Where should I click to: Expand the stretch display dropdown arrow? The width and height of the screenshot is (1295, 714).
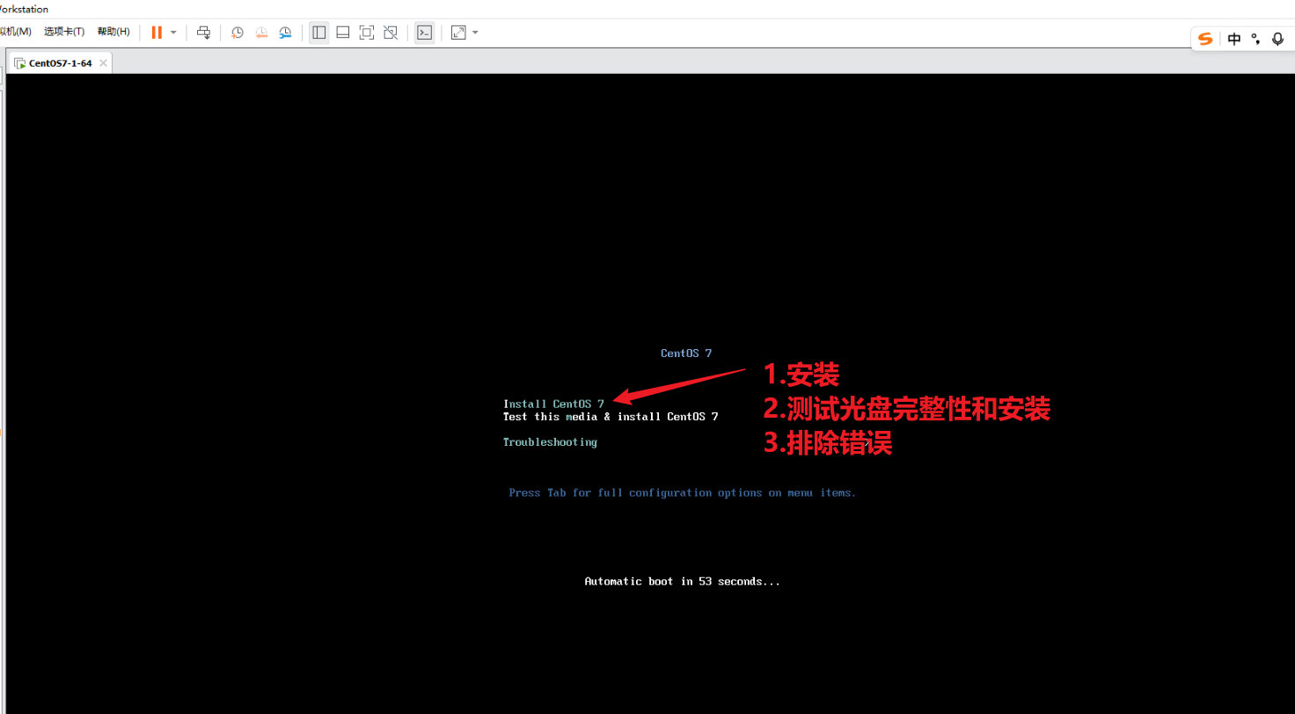476,33
